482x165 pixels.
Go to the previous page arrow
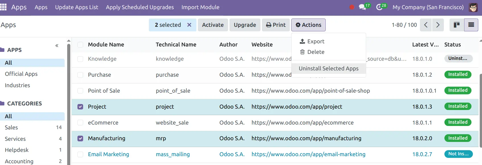(426, 25)
